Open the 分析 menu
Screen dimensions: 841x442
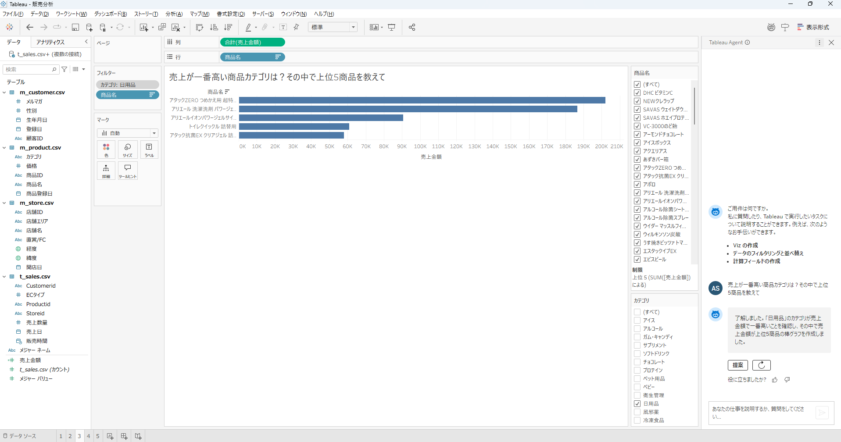pos(174,14)
